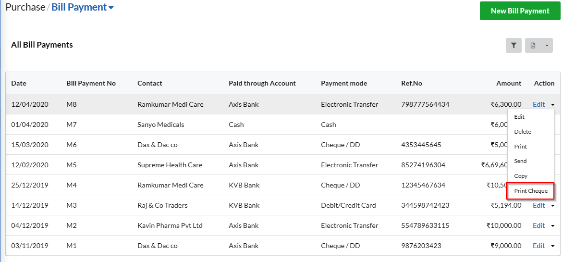Click the New Bill Payment button
The height and width of the screenshot is (262, 563).
click(x=520, y=11)
